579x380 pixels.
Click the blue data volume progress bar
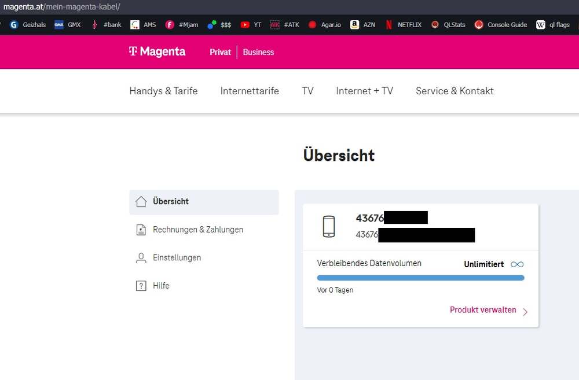pos(420,278)
